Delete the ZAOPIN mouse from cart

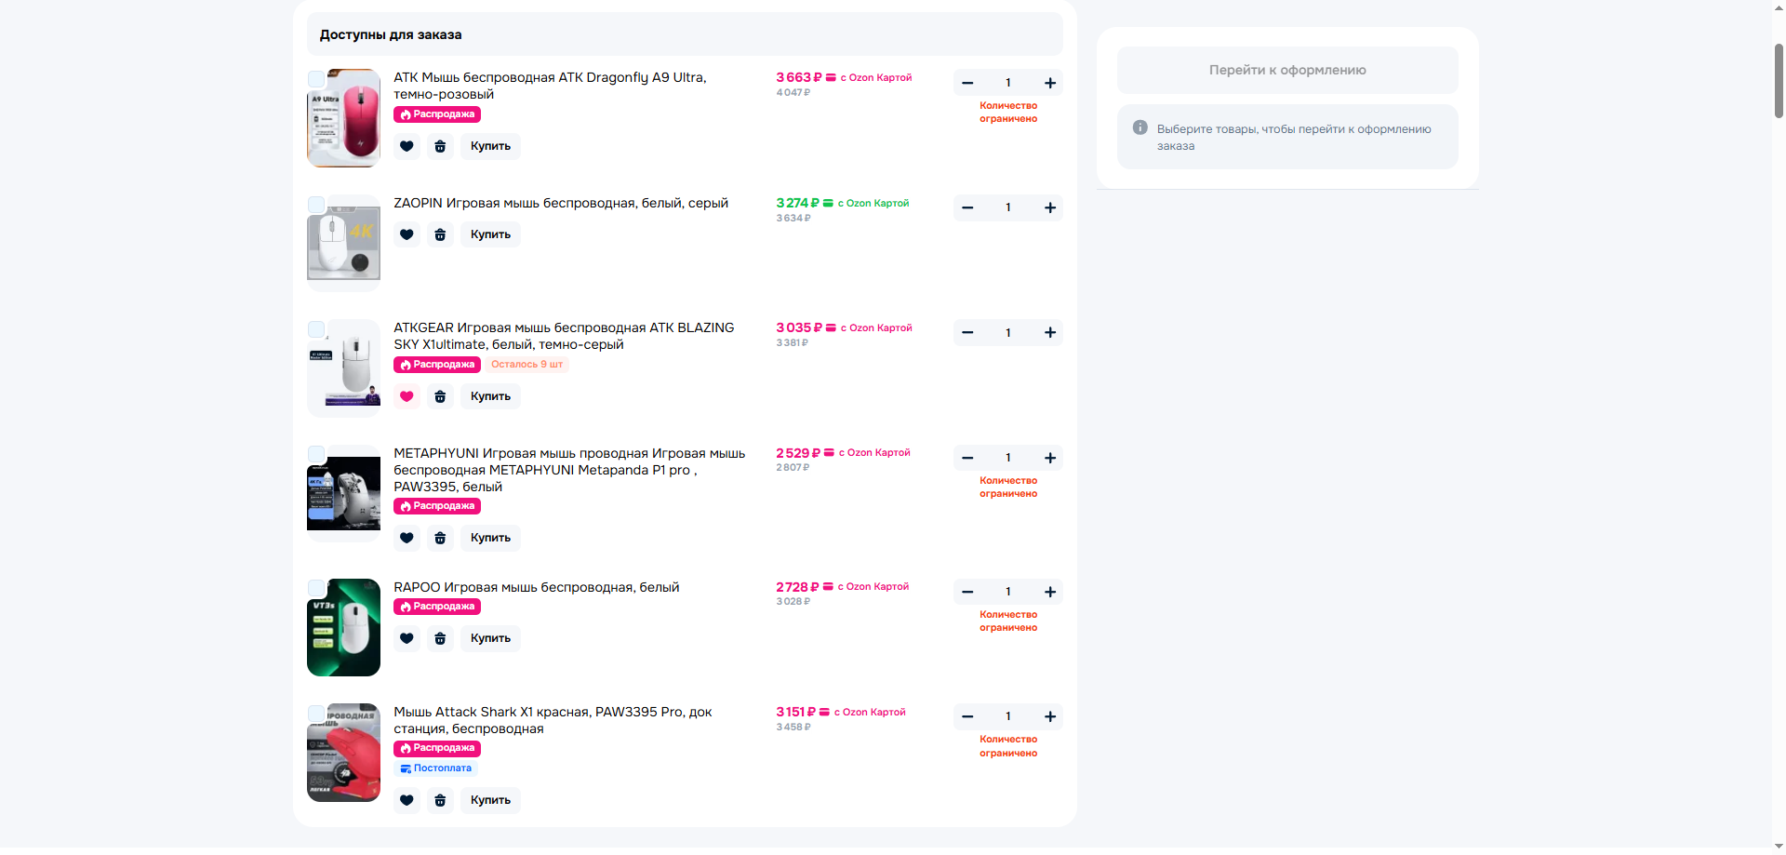click(440, 234)
